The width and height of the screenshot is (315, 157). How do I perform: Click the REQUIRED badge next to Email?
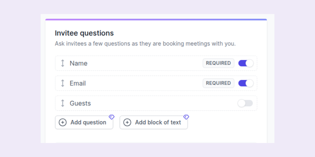218,83
